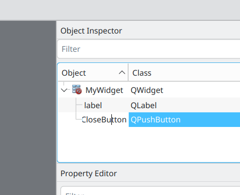This screenshot has height=195, width=240.
Task: Click the splitter above Property Editor
Action: click(x=148, y=164)
